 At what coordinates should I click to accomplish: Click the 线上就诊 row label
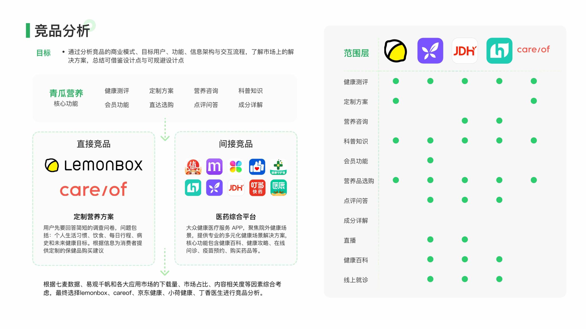356,280
